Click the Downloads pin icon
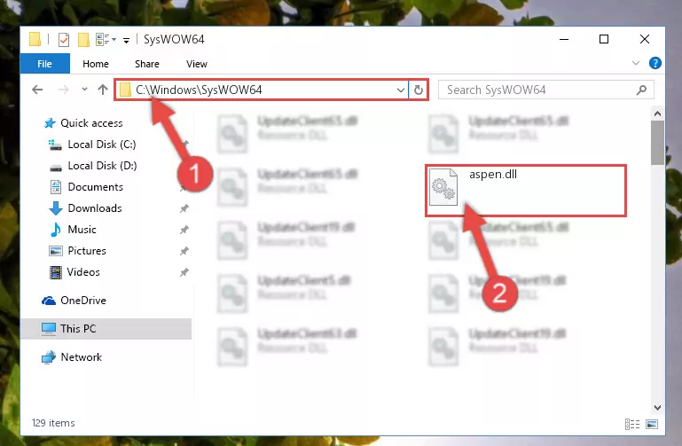 [x=184, y=208]
